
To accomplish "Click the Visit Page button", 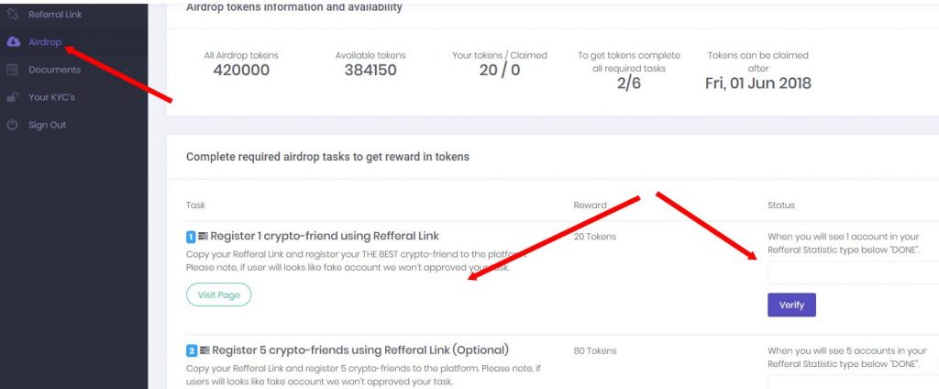I will point(218,295).
